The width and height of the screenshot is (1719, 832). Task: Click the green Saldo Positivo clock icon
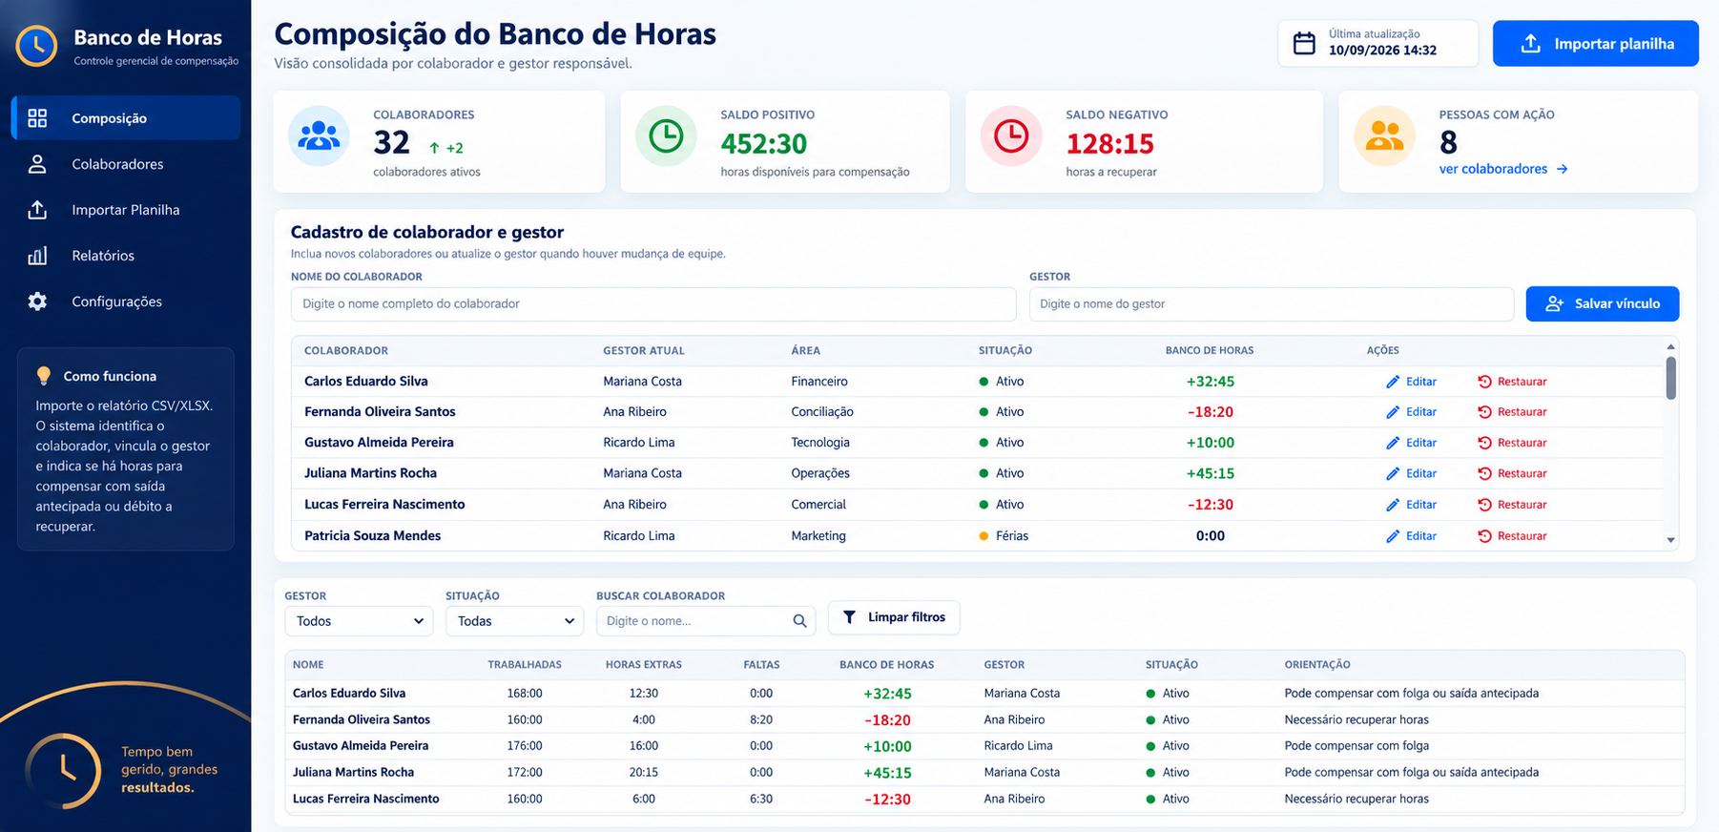coord(666,136)
